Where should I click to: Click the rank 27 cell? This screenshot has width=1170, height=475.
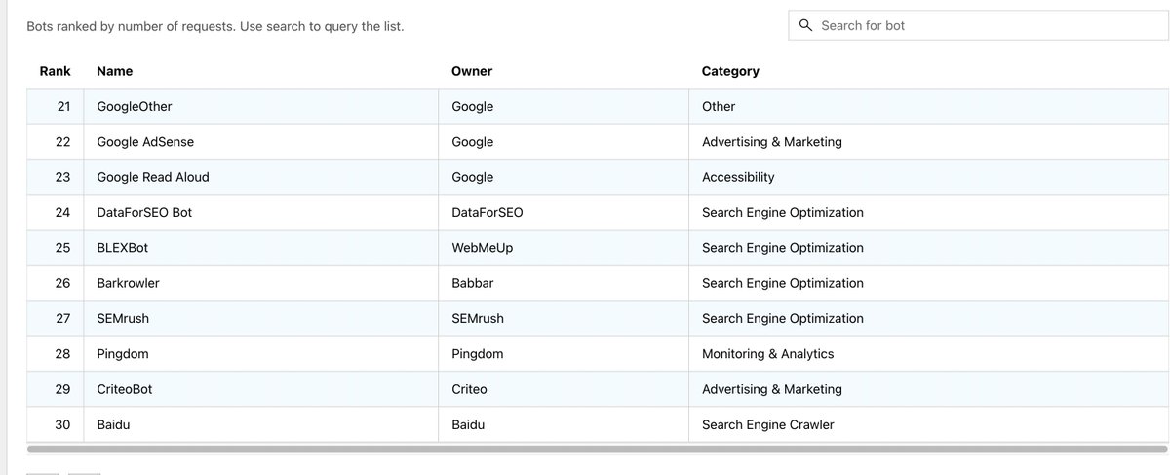(x=56, y=318)
